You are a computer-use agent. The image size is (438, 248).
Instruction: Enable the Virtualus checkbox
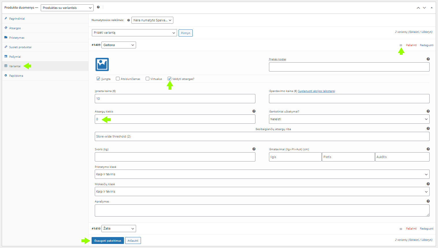[x=147, y=79]
